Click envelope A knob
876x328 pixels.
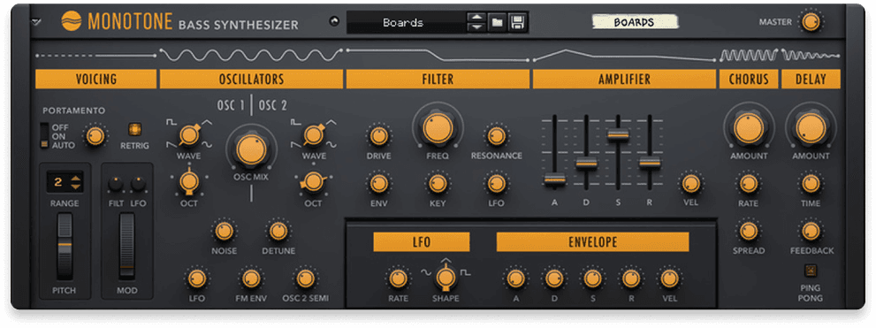tap(515, 278)
